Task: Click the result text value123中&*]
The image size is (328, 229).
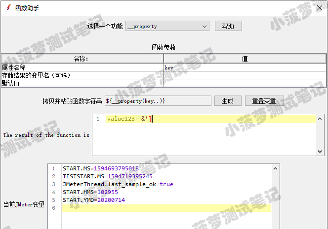Action: pyautogui.click(x=129, y=119)
